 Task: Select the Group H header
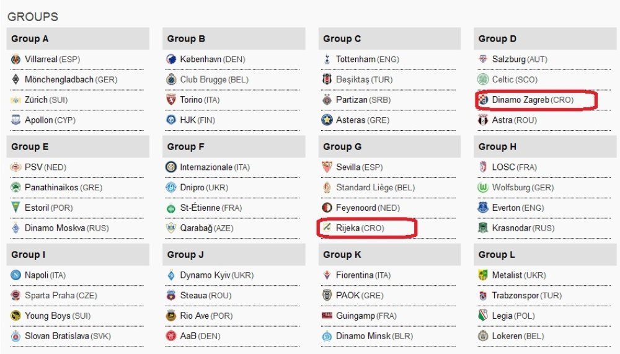coord(545,147)
